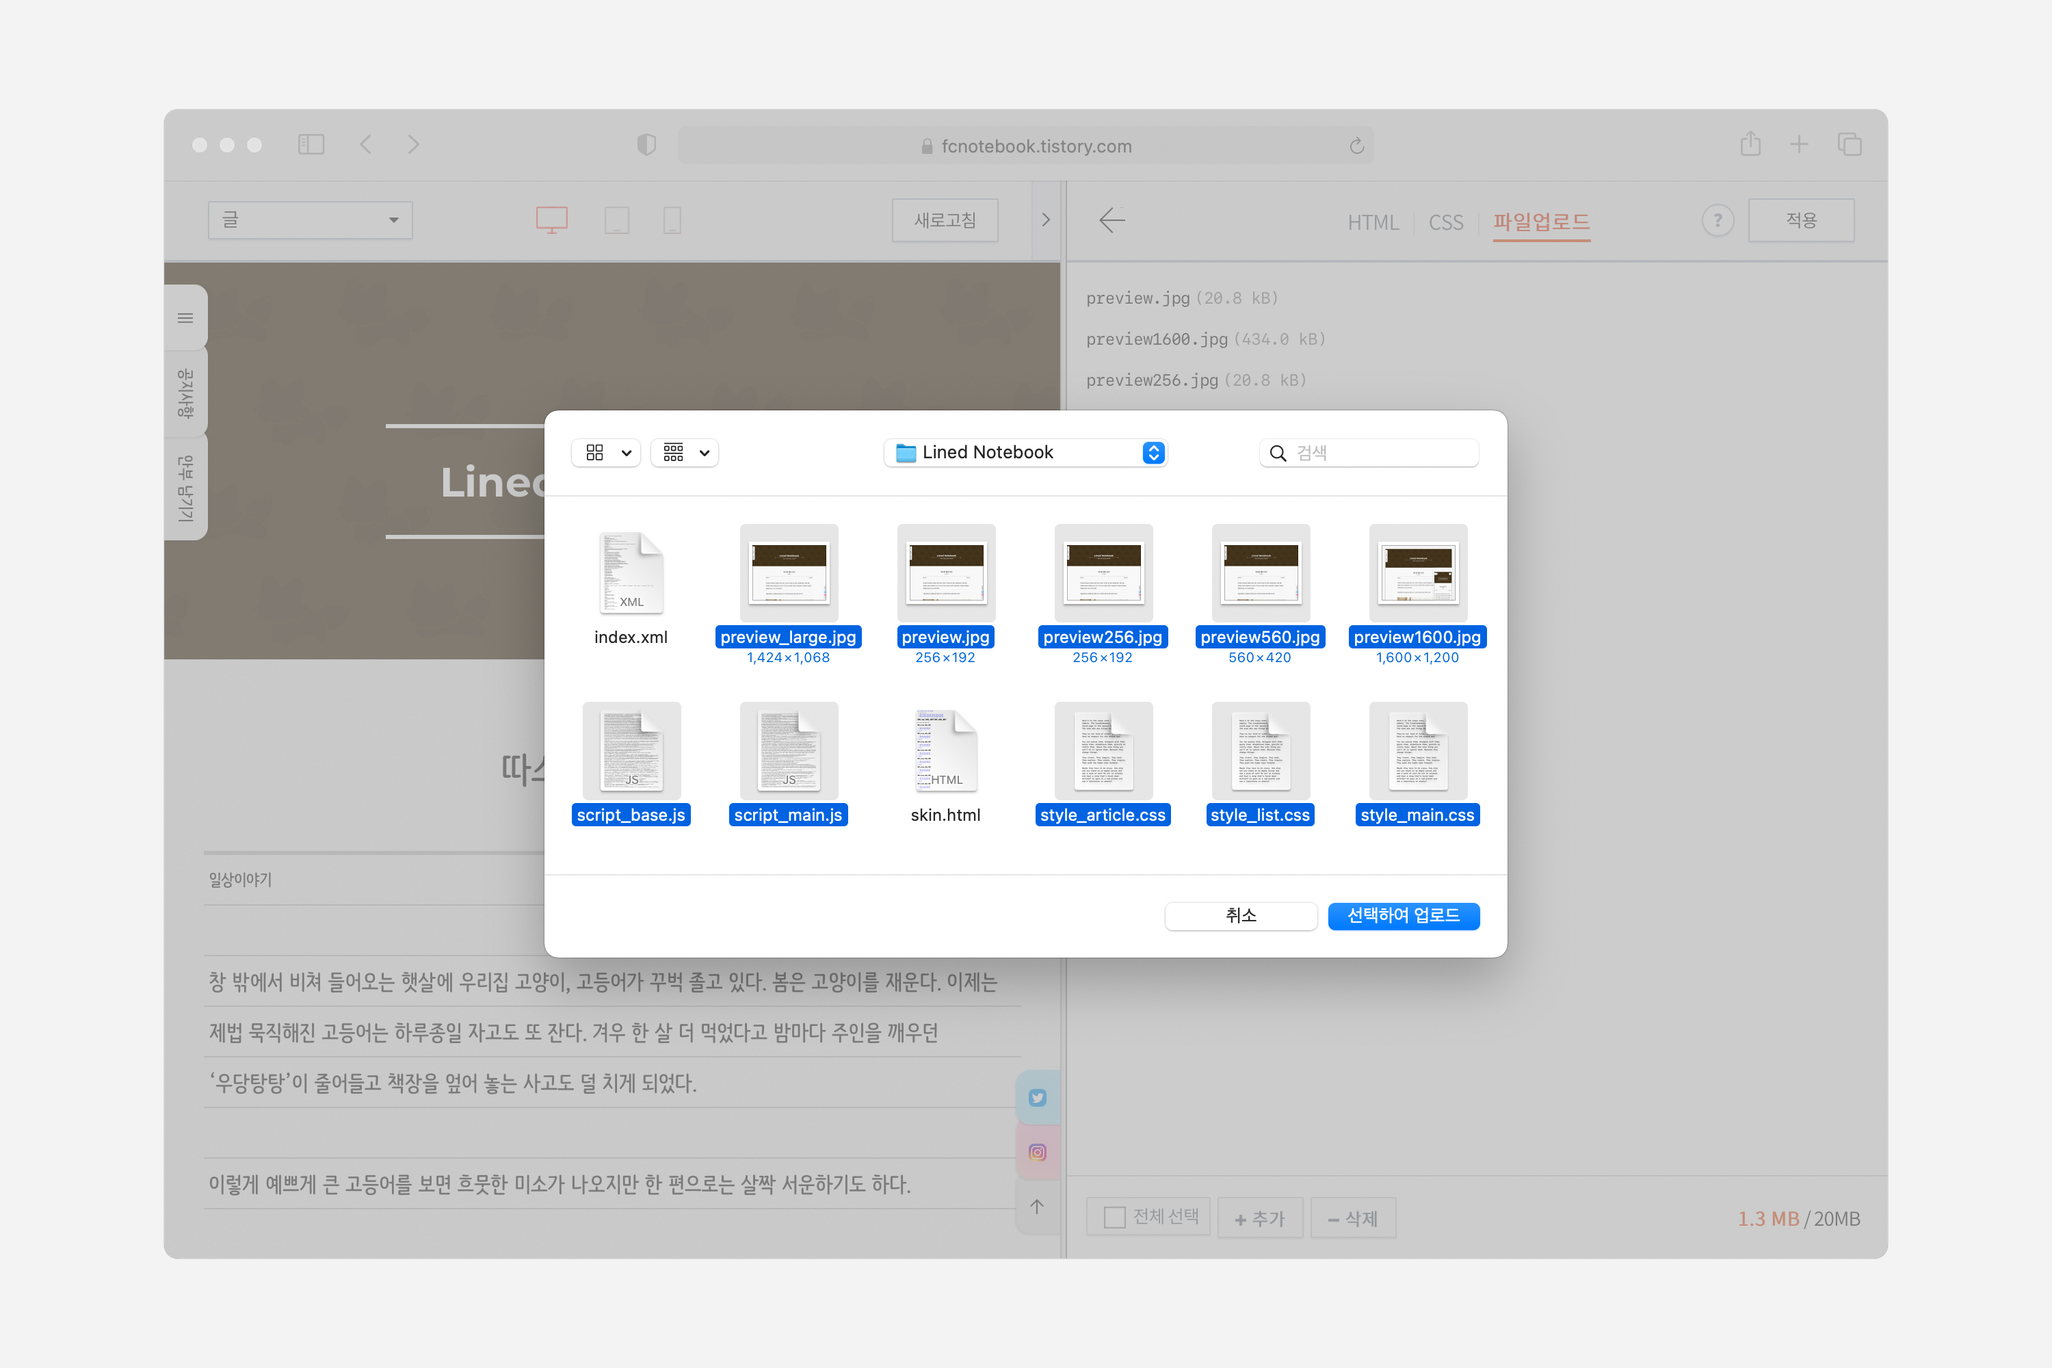Open the skin editor help icon
The width and height of the screenshot is (2052, 1368).
(1717, 221)
